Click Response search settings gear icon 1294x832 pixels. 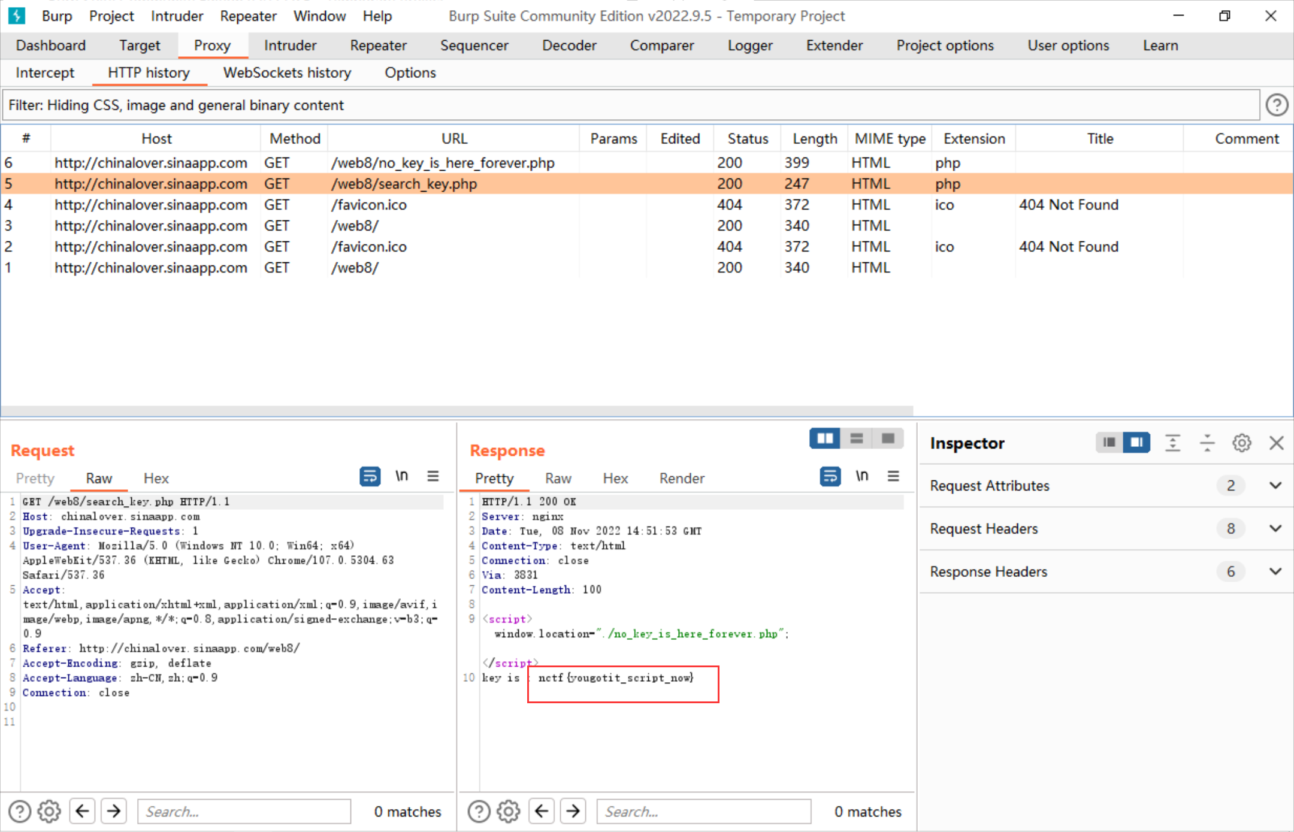(x=508, y=812)
